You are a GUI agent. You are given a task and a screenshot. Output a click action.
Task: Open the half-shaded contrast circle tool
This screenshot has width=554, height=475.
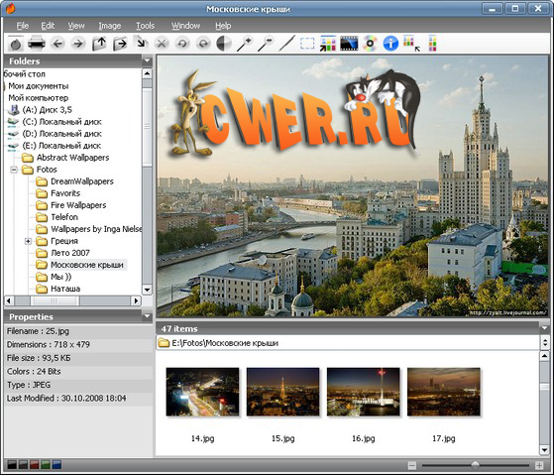224,44
